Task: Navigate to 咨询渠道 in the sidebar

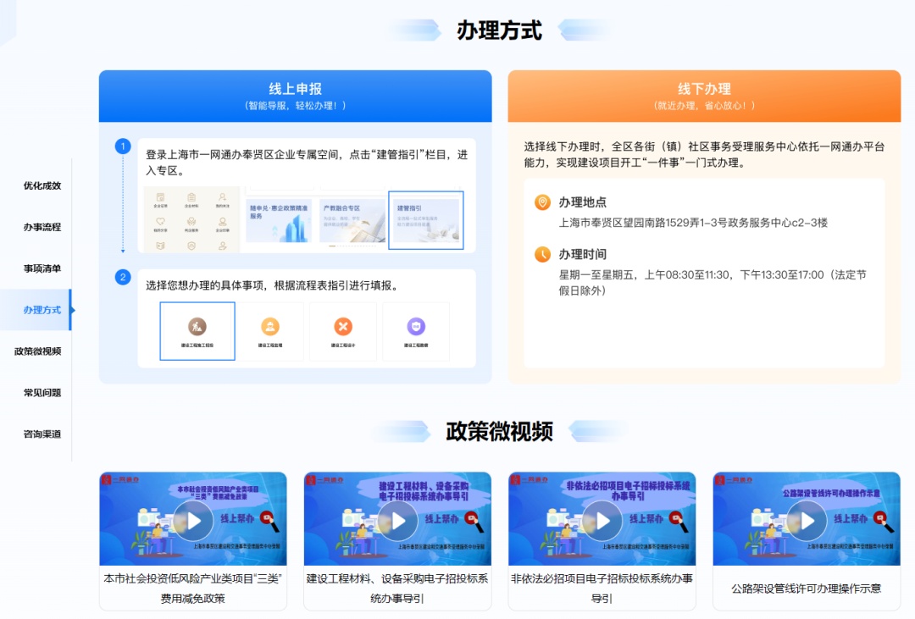Action: [42, 434]
